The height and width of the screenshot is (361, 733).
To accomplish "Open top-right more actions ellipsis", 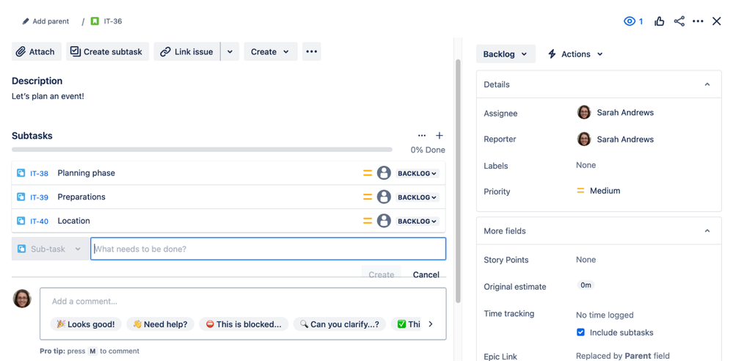I will (x=698, y=21).
